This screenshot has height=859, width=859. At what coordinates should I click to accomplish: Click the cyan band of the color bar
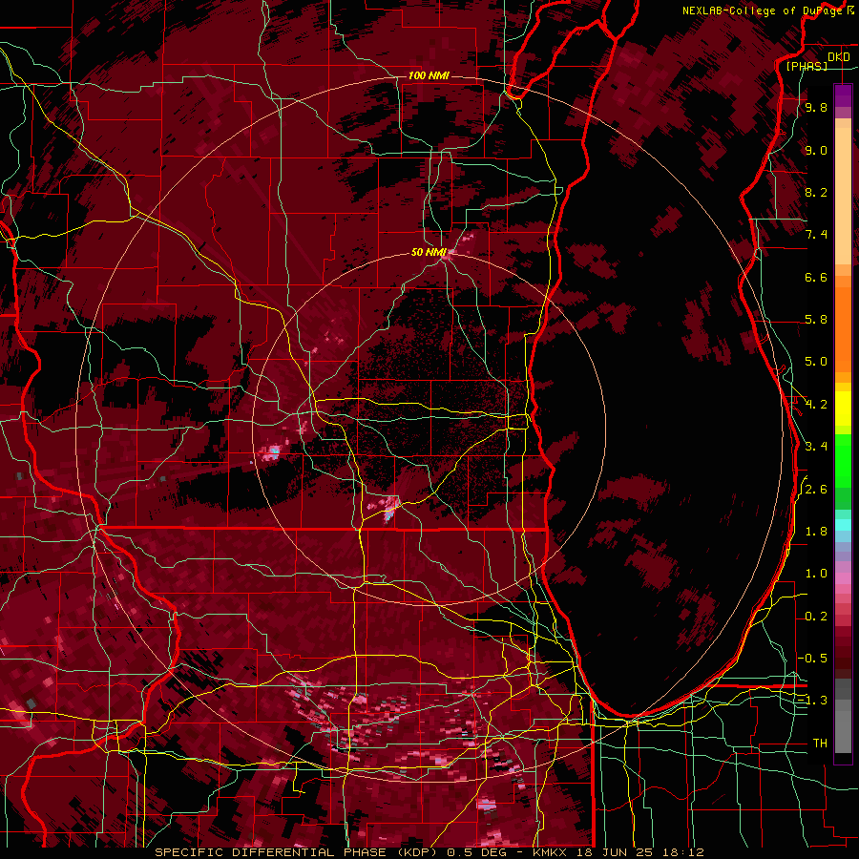(843, 525)
